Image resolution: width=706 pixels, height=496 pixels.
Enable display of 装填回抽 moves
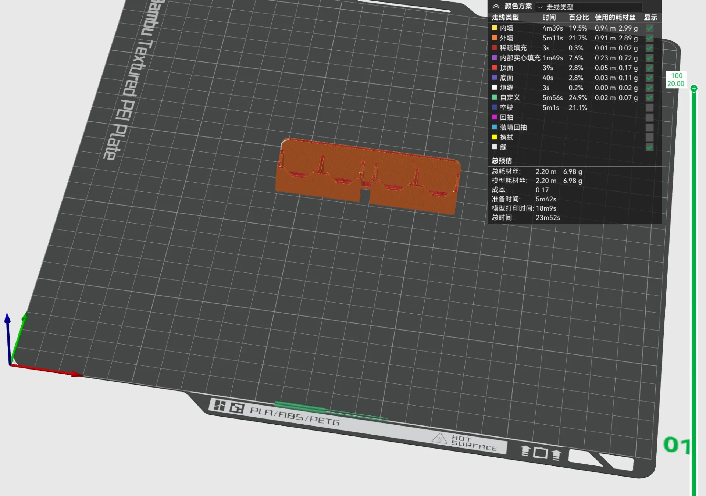click(650, 128)
